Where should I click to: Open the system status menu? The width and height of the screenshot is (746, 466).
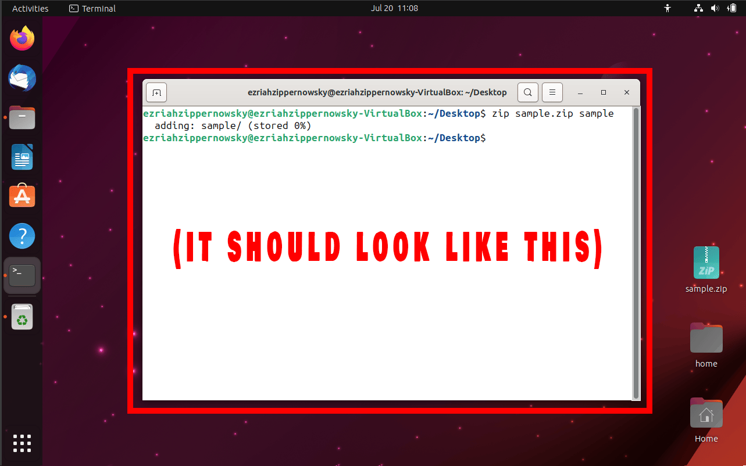(x=731, y=8)
